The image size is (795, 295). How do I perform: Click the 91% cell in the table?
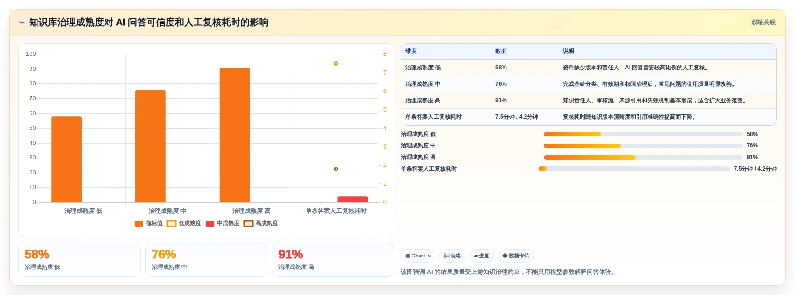coord(501,100)
